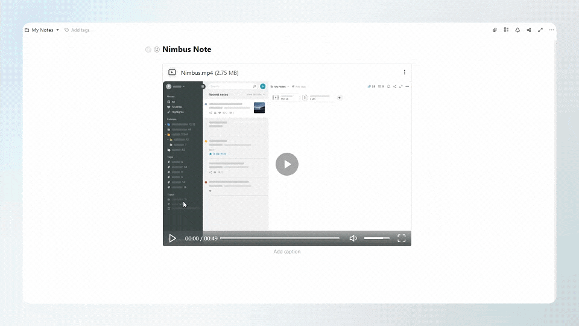This screenshot has height=326, width=579.
Task: Mute the video with speaker icon
Action: coord(353,238)
